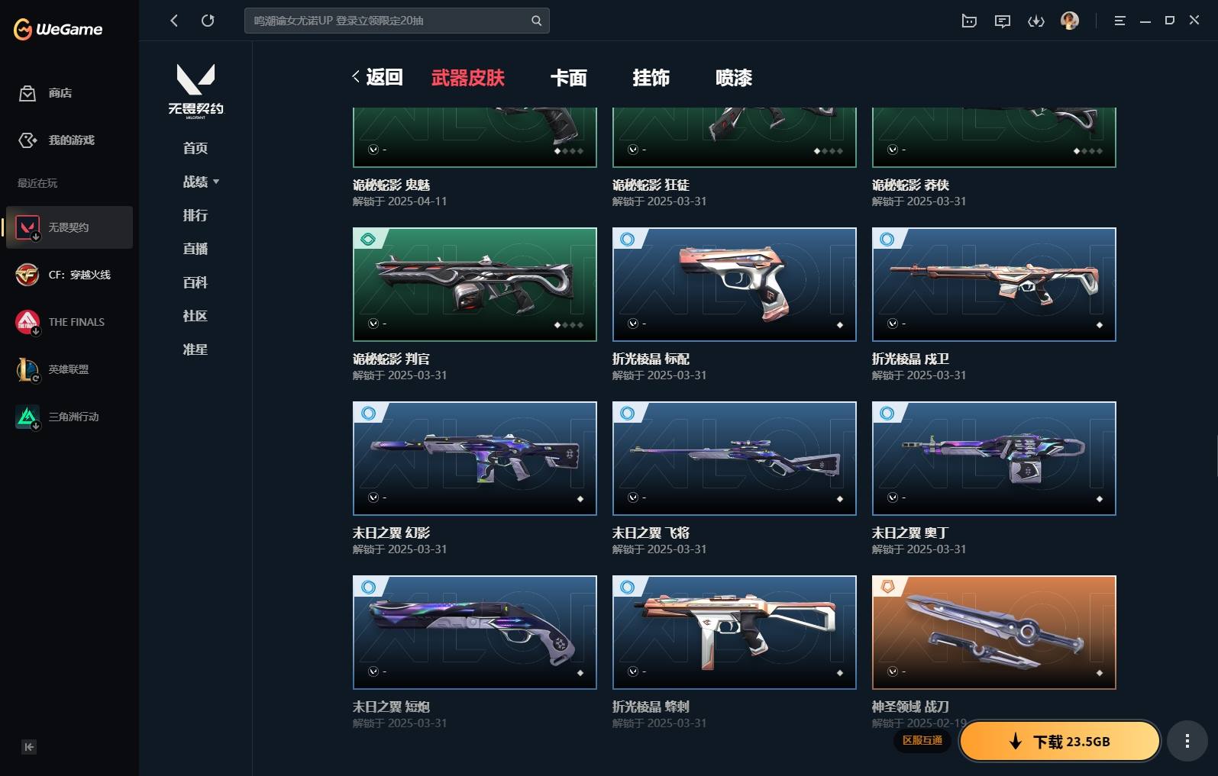
Task: Open the three-dot more options button
Action: (1187, 741)
